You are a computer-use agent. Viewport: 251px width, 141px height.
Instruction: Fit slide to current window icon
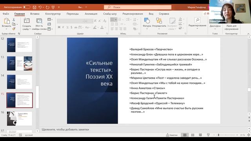pos(249,135)
